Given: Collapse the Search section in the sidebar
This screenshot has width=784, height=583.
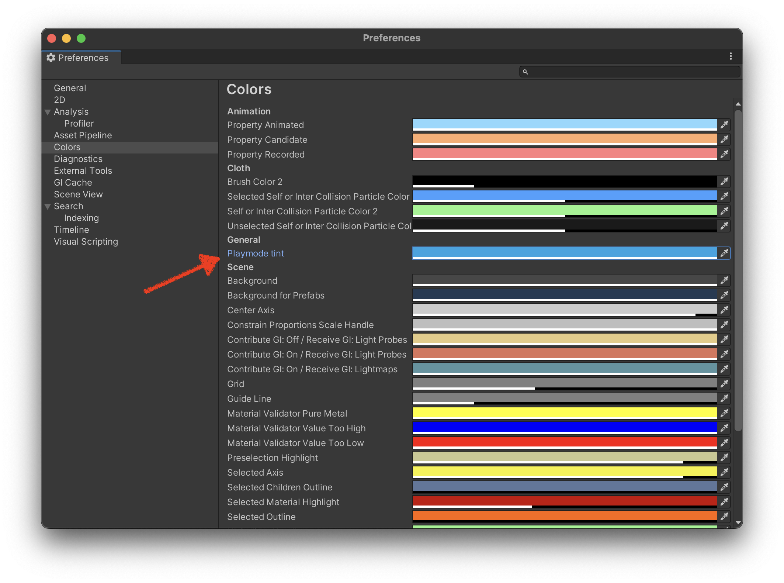Looking at the screenshot, I should (x=48, y=206).
